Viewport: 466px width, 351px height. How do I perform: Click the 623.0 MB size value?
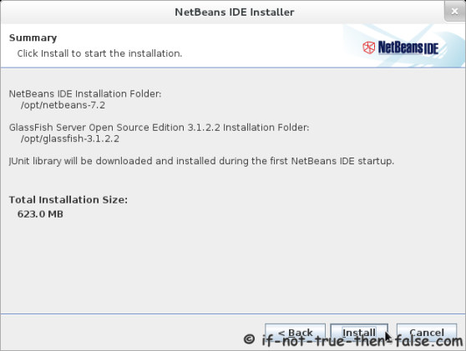coord(40,214)
